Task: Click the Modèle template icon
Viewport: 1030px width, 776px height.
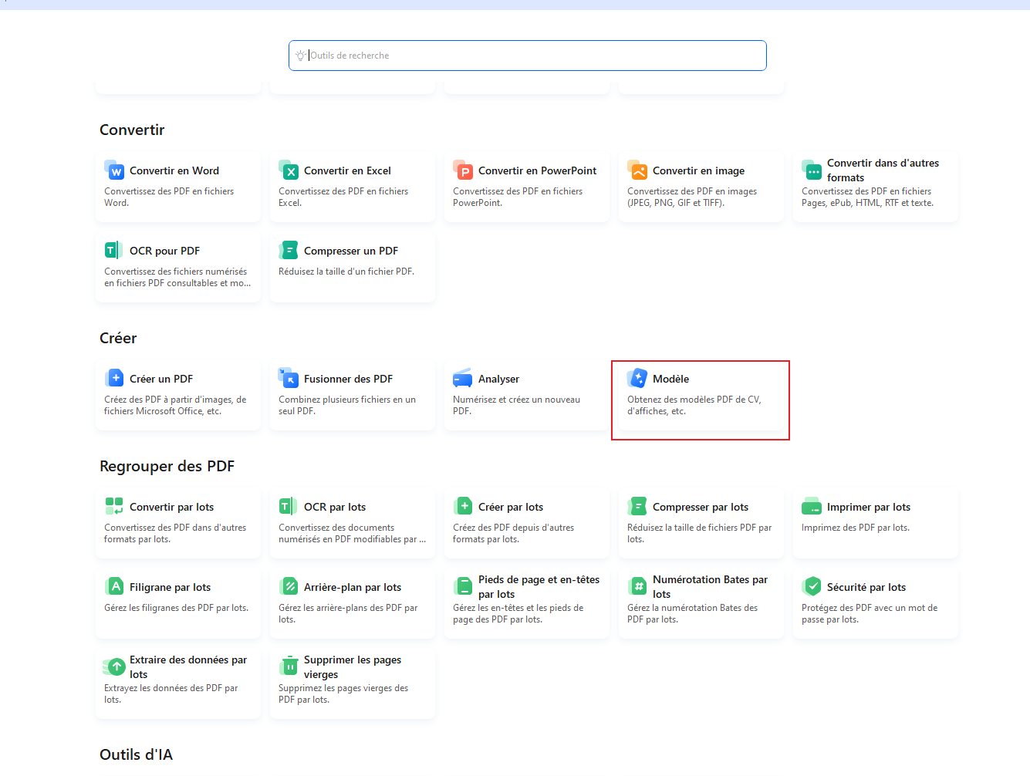Action: 637,378
